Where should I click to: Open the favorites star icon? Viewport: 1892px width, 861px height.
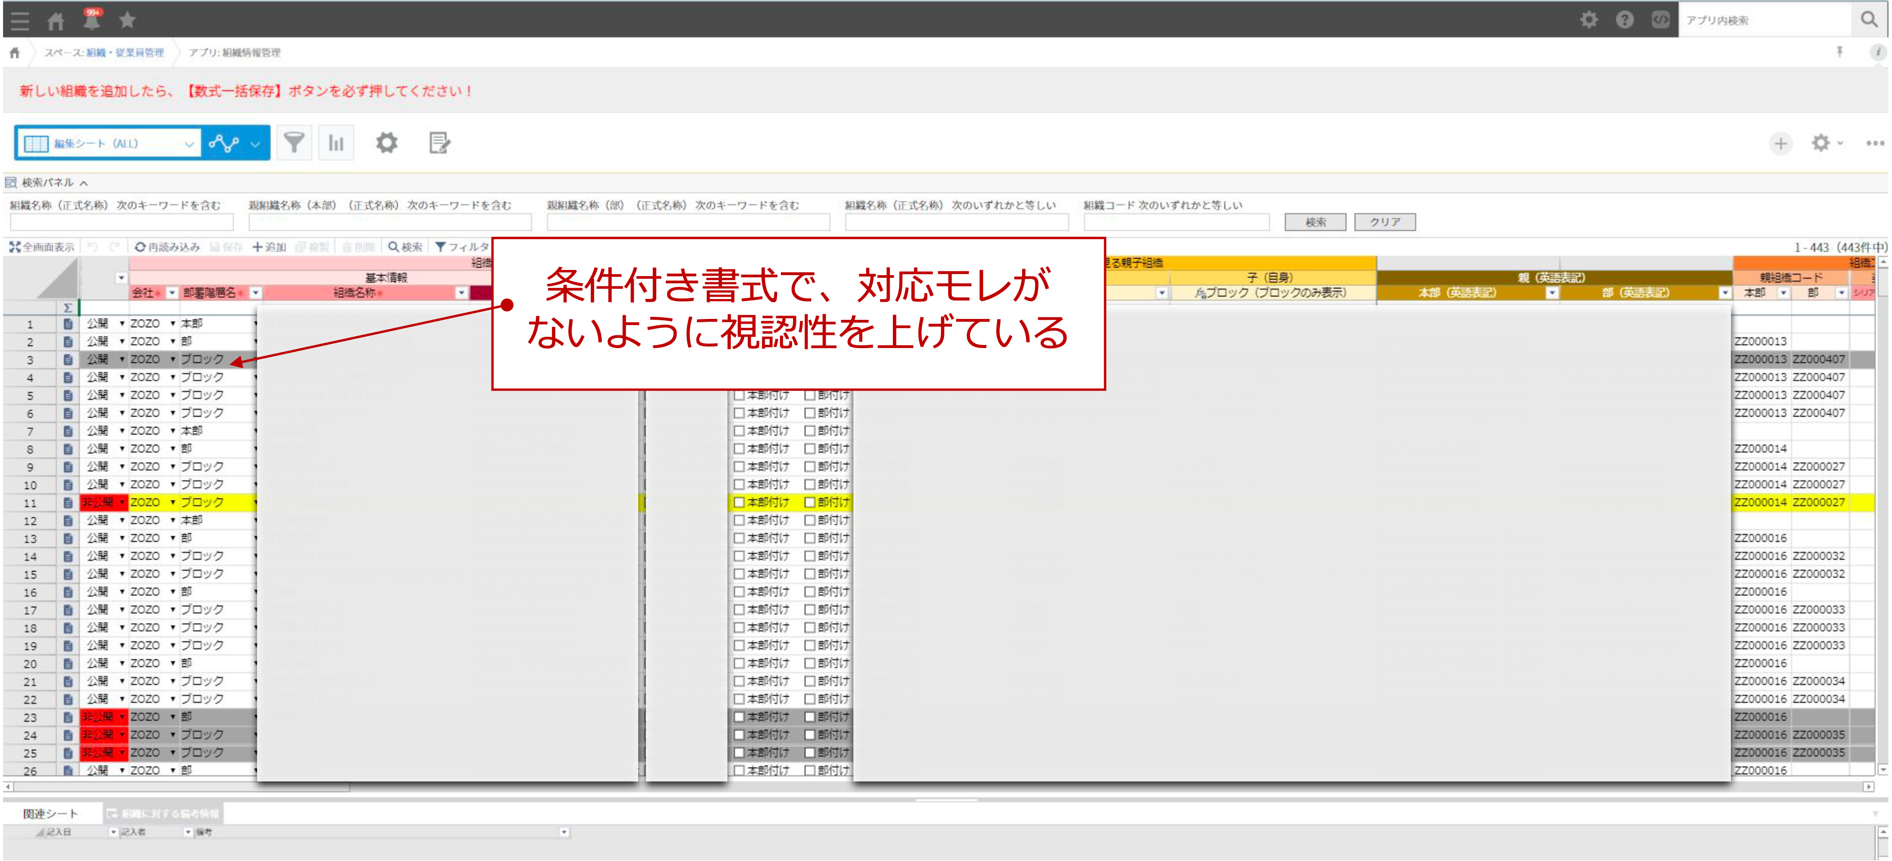point(127,20)
